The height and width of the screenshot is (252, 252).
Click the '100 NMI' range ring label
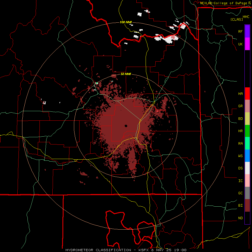click(125, 22)
